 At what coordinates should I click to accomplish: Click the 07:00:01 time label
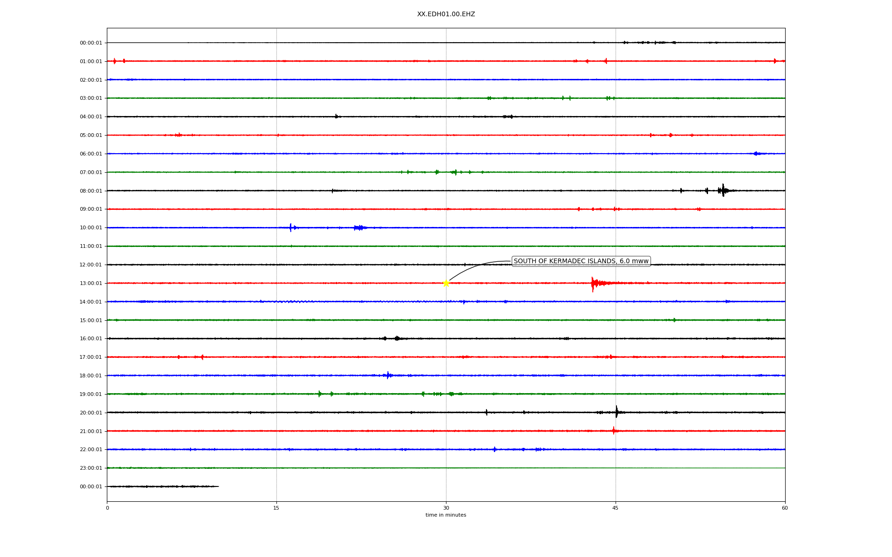(x=91, y=172)
